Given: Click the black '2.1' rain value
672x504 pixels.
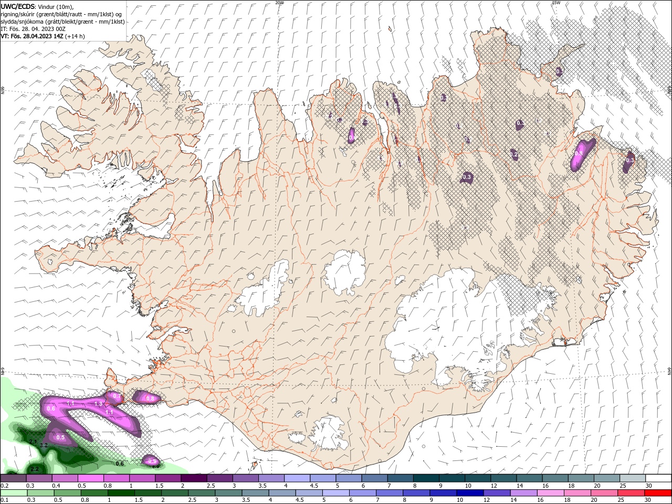Looking at the screenshot, I should tap(33, 442).
